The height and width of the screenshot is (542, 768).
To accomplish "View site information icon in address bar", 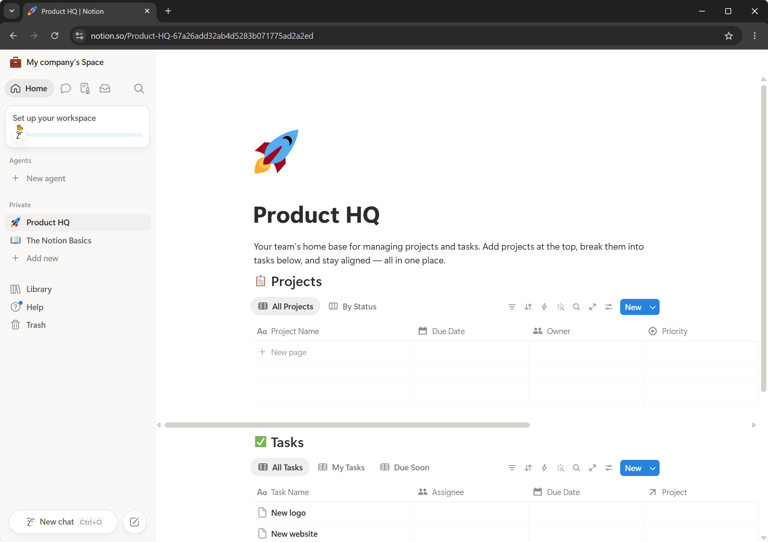I will 79,36.
